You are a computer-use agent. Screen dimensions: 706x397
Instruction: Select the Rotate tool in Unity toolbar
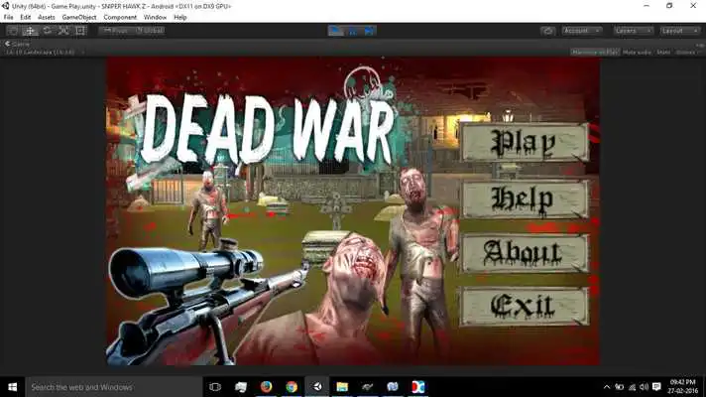click(47, 31)
